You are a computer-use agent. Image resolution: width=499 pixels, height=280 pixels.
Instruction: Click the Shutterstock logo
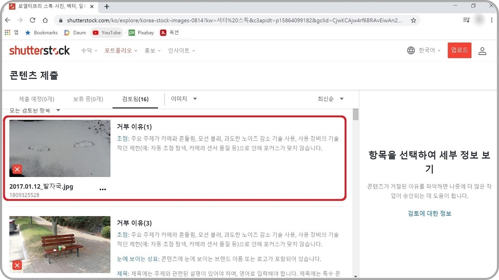pyautogui.click(x=39, y=50)
